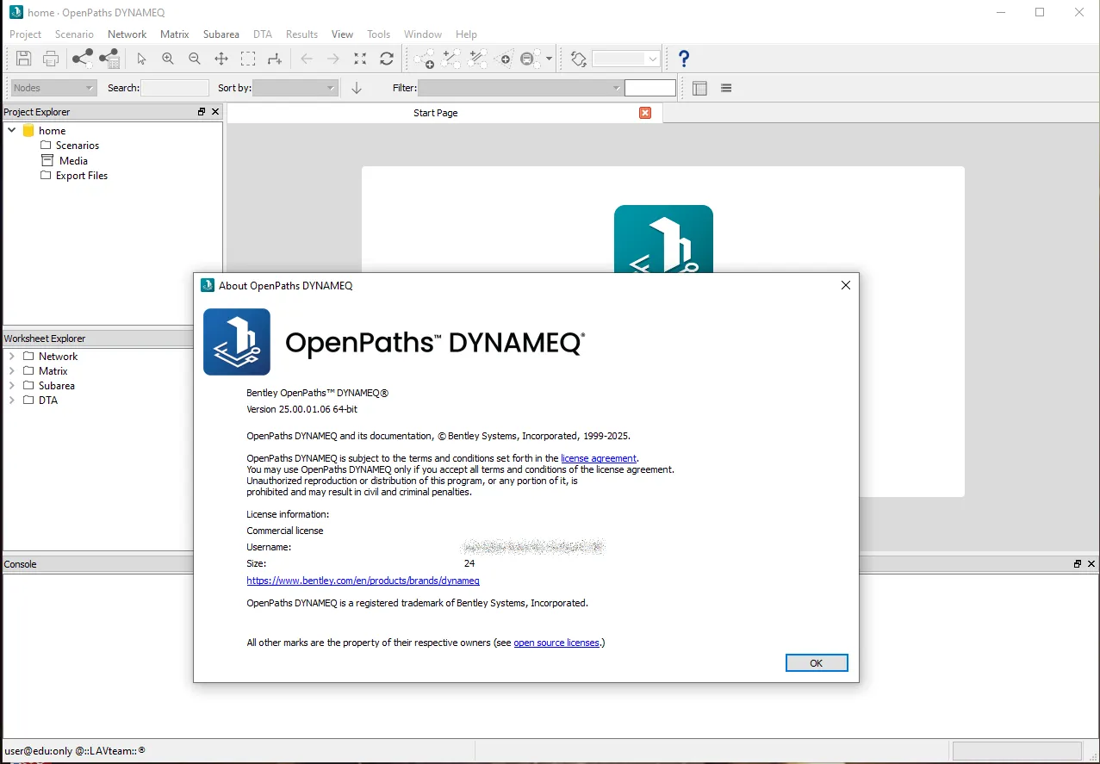
Task: Click the add link icon
Action: coord(451,59)
